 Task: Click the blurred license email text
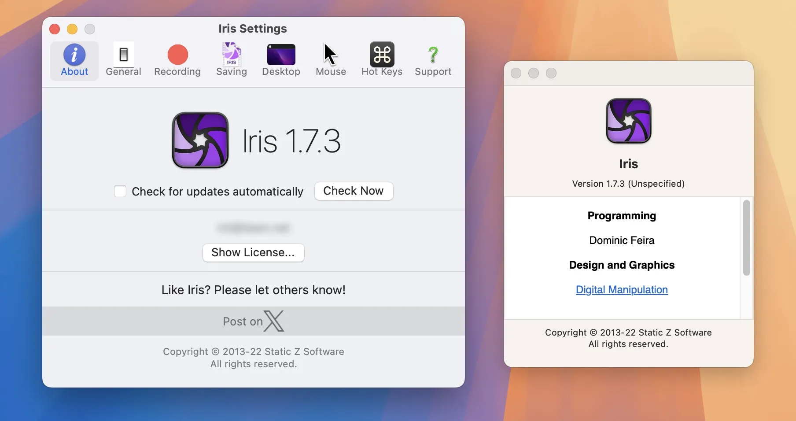pos(253,228)
